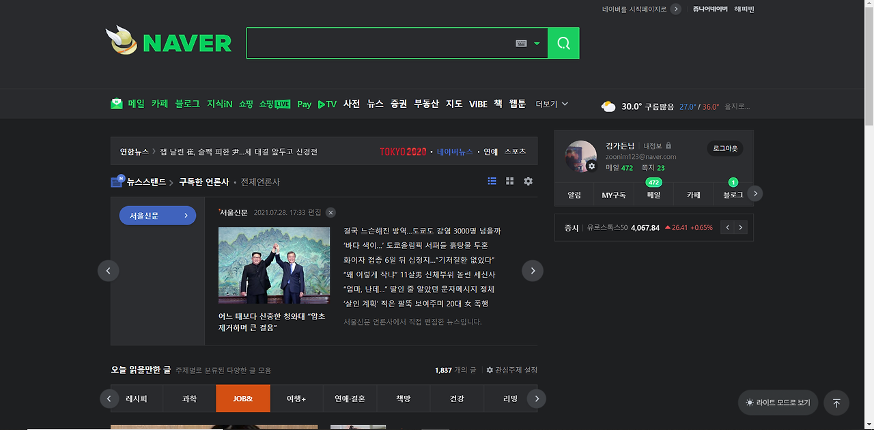The image size is (874, 430).
Task: Click the green TV play icon
Action: tap(321, 104)
